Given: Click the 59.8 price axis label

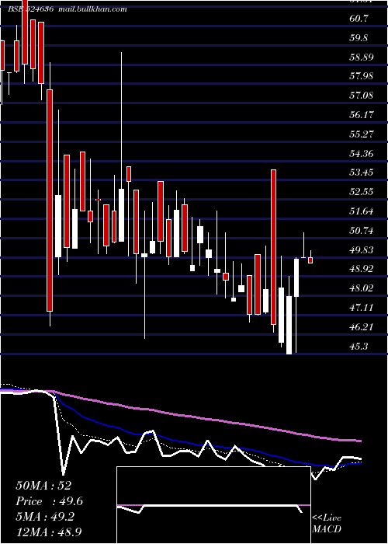Looking at the screenshot, I should pyautogui.click(x=359, y=38).
